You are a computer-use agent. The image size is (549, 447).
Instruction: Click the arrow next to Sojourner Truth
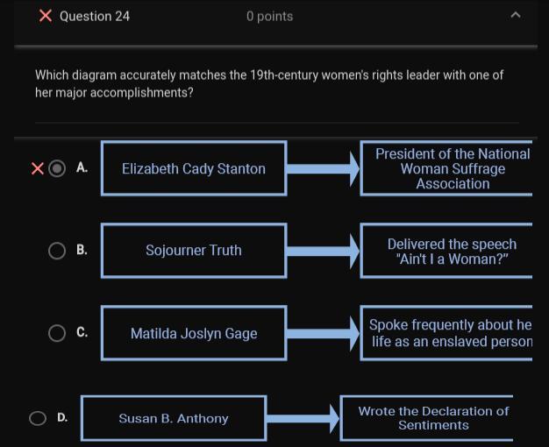(x=323, y=252)
